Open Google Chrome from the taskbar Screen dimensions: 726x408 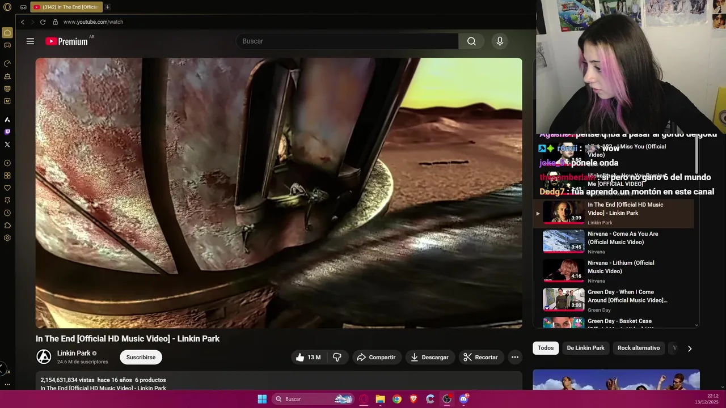click(x=397, y=399)
